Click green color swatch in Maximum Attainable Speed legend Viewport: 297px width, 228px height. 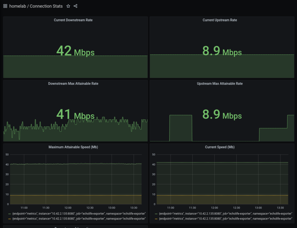(x=10, y=214)
